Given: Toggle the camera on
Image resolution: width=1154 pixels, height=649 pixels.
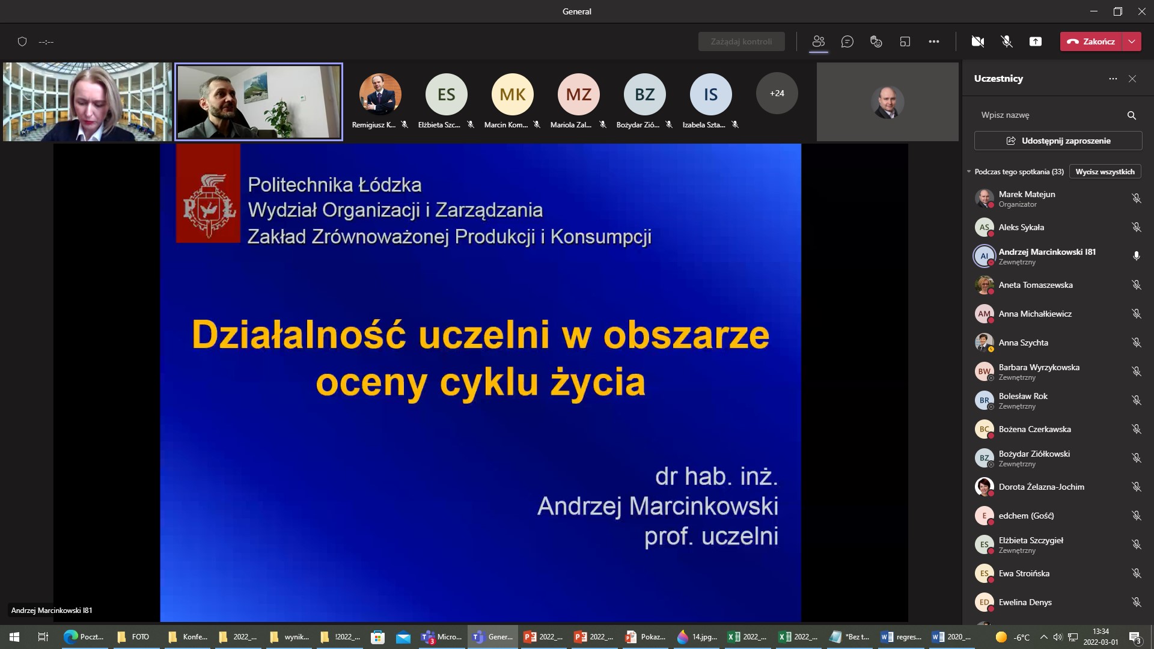Looking at the screenshot, I should click(978, 41).
